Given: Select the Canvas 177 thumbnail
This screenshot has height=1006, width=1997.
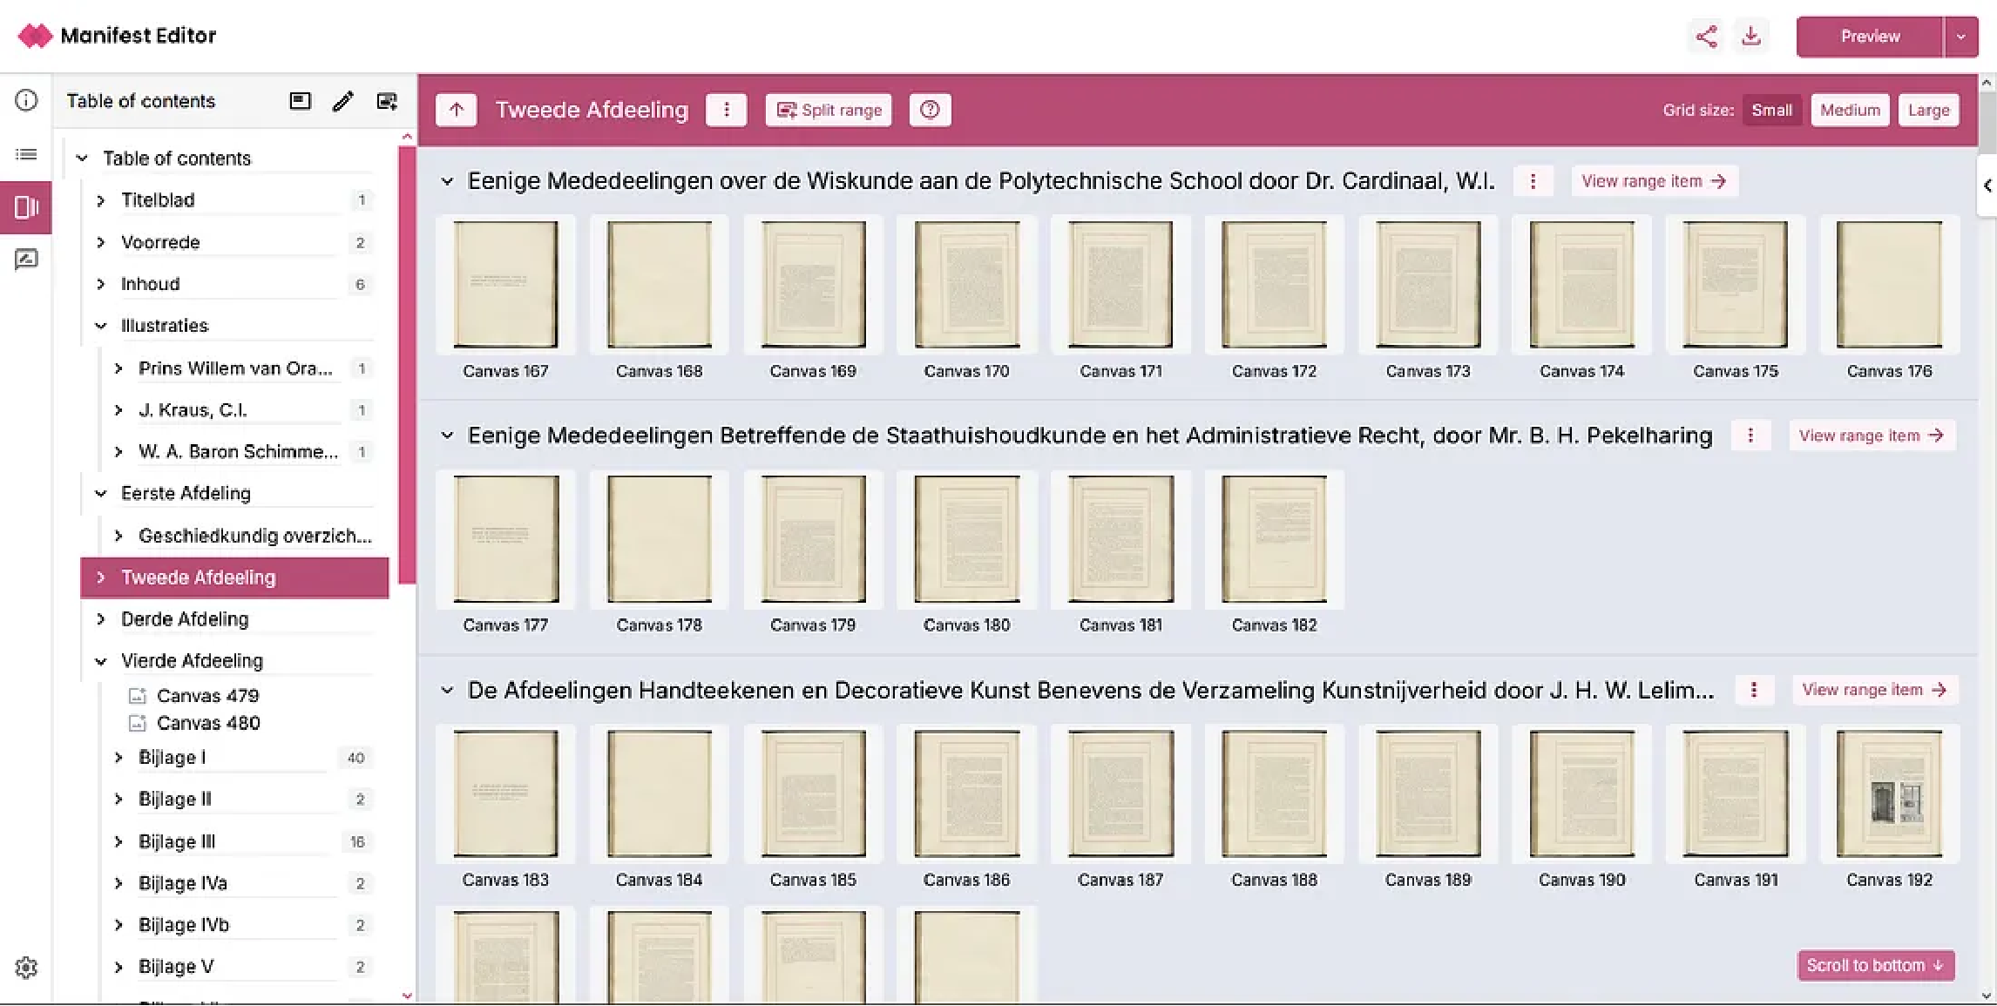Looking at the screenshot, I should pos(506,539).
